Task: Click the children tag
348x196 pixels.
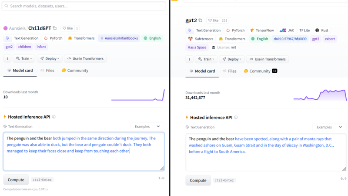Action: coord(24,47)
